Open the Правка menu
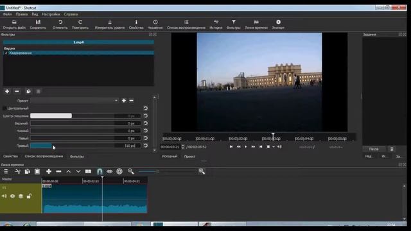 click(21, 14)
